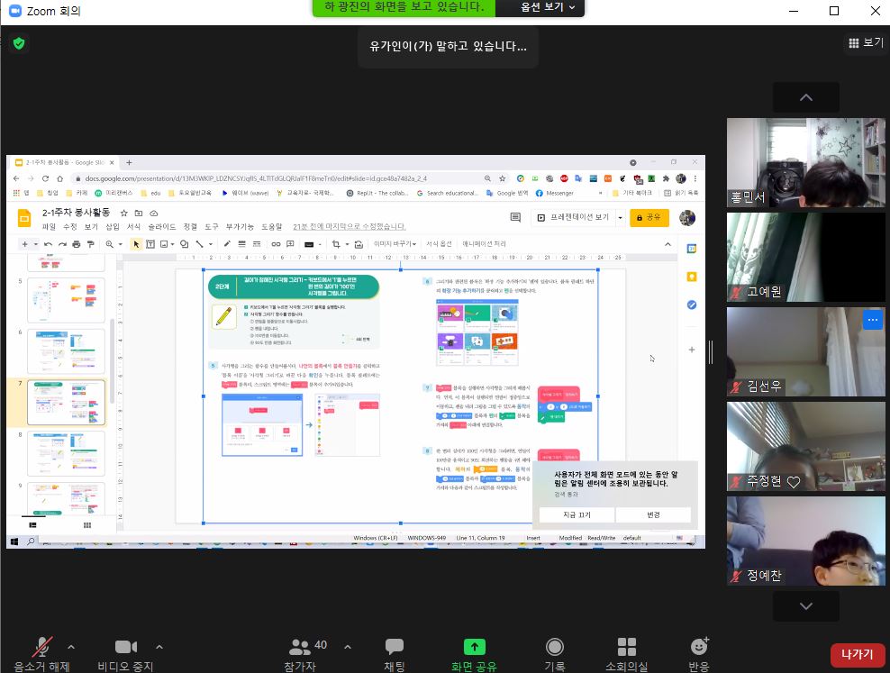This screenshot has height=673, width=890.
Task: Open video settings arrow next to camera
Action: [159, 646]
